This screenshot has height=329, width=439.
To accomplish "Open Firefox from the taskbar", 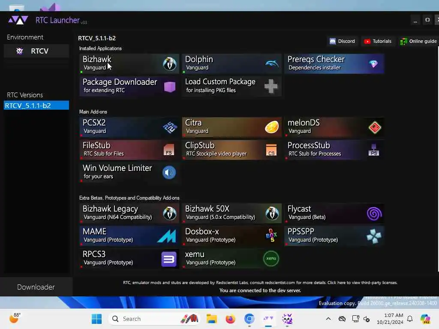I will click(230, 319).
